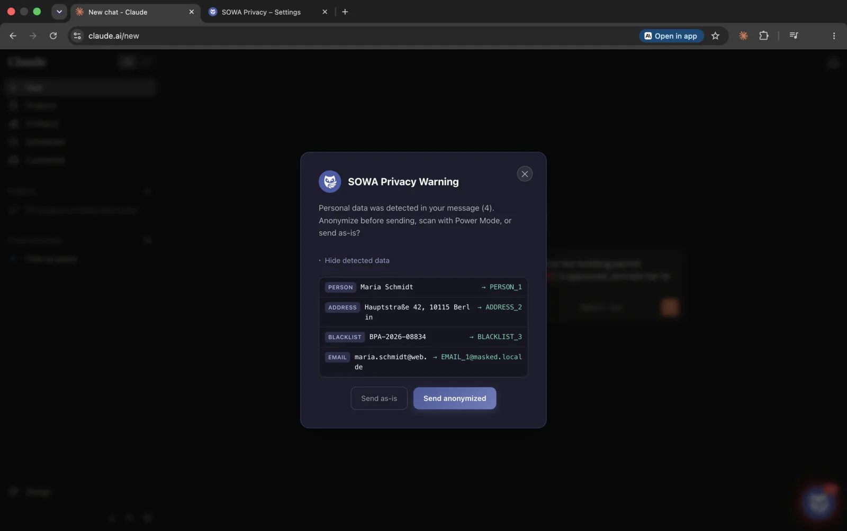Open the tab search dropdown
Viewport: 847px width, 531px height.
point(59,12)
